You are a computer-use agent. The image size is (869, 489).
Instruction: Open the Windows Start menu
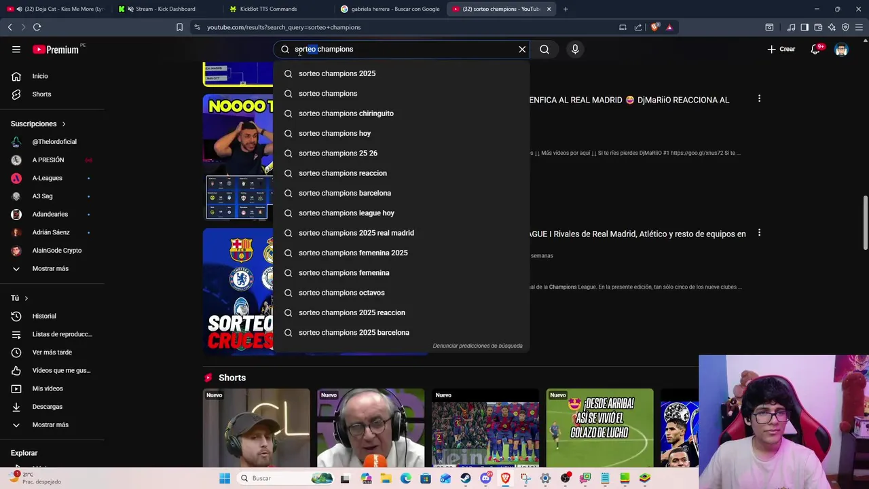coord(225,478)
